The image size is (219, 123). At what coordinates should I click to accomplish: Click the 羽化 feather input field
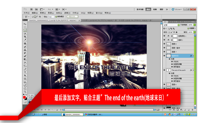[51, 17]
